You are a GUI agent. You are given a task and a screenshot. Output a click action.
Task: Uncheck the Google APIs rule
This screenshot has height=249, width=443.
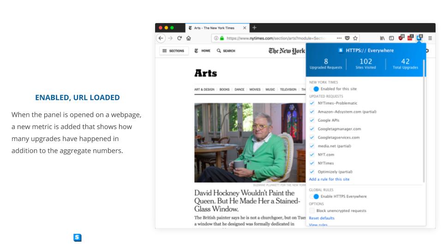[312, 120]
